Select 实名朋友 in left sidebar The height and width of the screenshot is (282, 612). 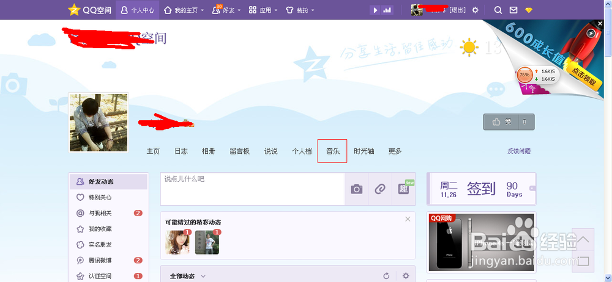pos(108,245)
